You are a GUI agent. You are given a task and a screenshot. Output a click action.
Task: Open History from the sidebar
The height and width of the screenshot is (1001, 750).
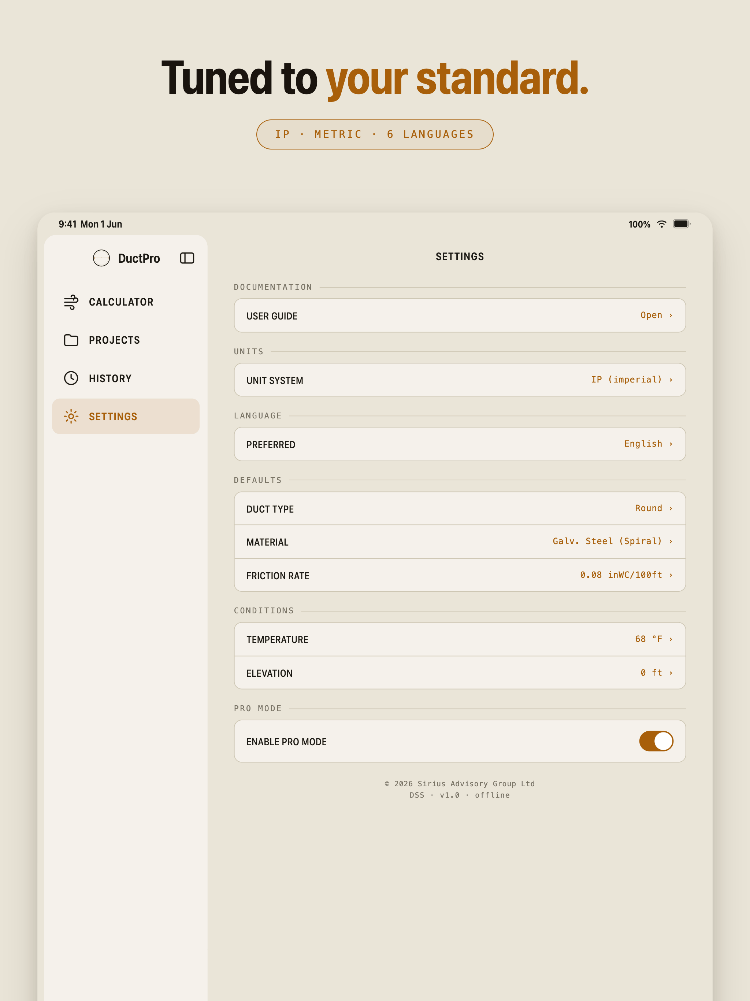(126, 378)
